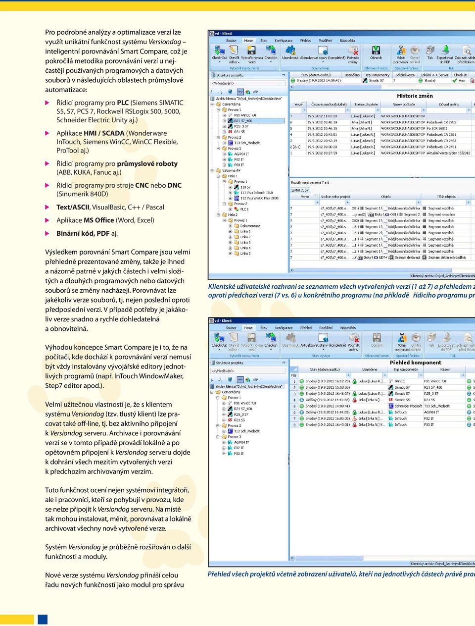Open Check-Out dropdown arrow, Historie změn window
Screen dimensions: 475x626
point(220,62)
